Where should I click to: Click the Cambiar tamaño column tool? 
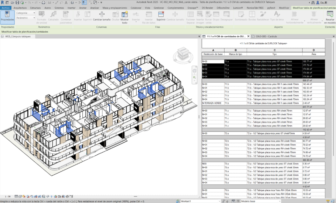point(102,16)
